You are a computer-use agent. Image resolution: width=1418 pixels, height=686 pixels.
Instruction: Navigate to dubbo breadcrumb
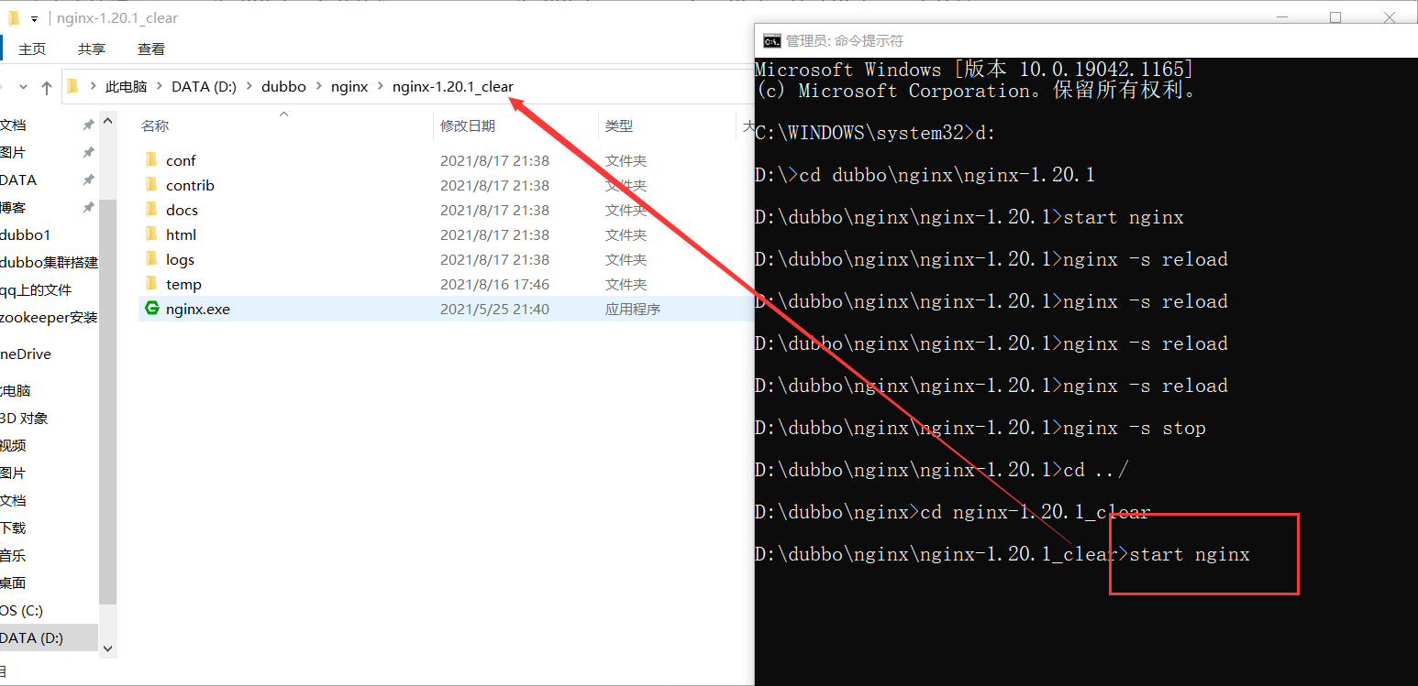[x=283, y=87]
